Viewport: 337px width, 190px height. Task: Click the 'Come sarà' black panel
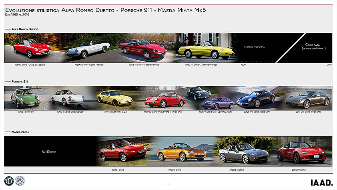(x=315, y=47)
